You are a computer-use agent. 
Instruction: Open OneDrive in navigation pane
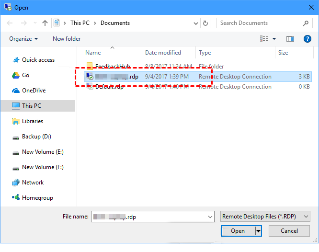click(34, 91)
